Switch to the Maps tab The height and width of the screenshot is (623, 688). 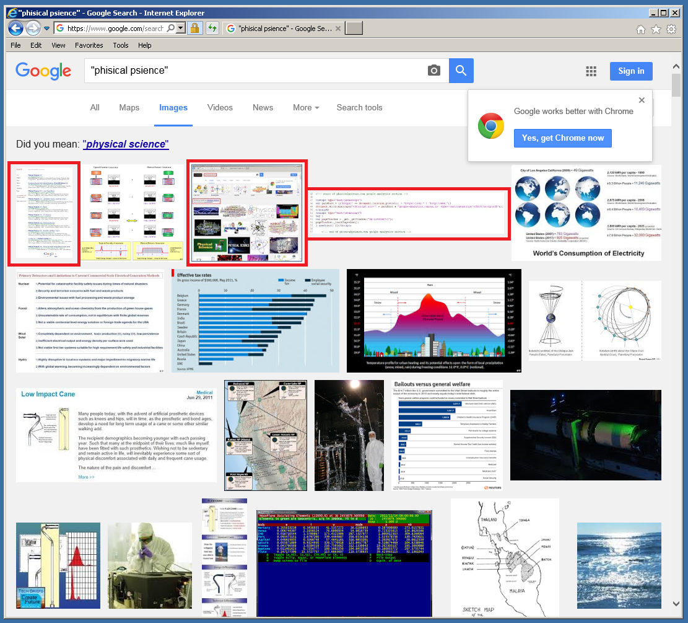click(129, 108)
